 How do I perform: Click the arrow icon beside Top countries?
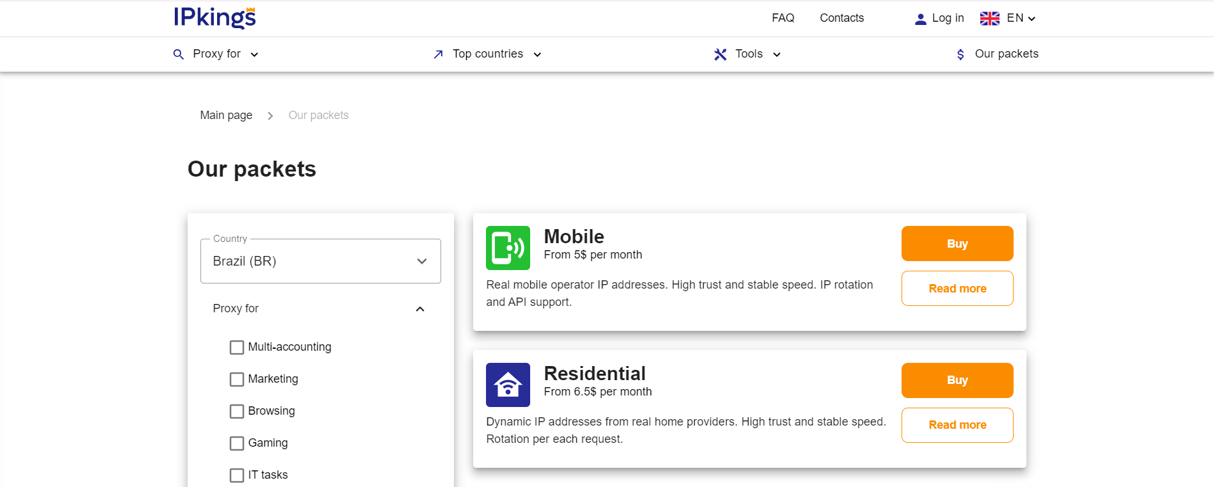click(x=438, y=54)
